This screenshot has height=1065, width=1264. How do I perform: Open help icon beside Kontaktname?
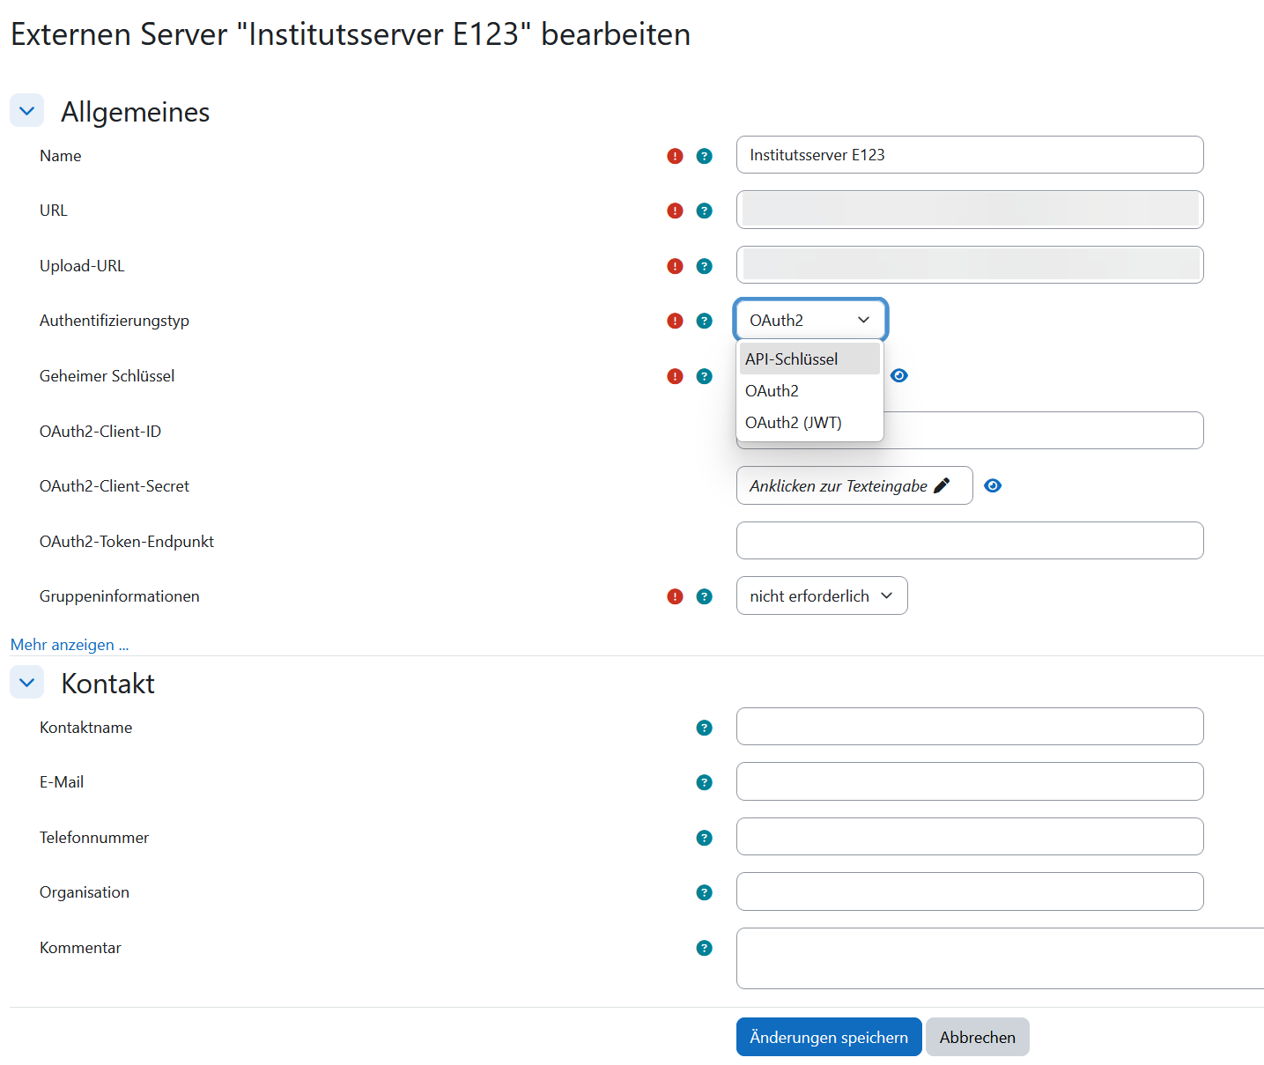click(704, 728)
